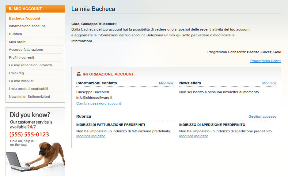View Le mie recensioni prodotti
The height and width of the screenshot is (177, 288).
(31, 65)
